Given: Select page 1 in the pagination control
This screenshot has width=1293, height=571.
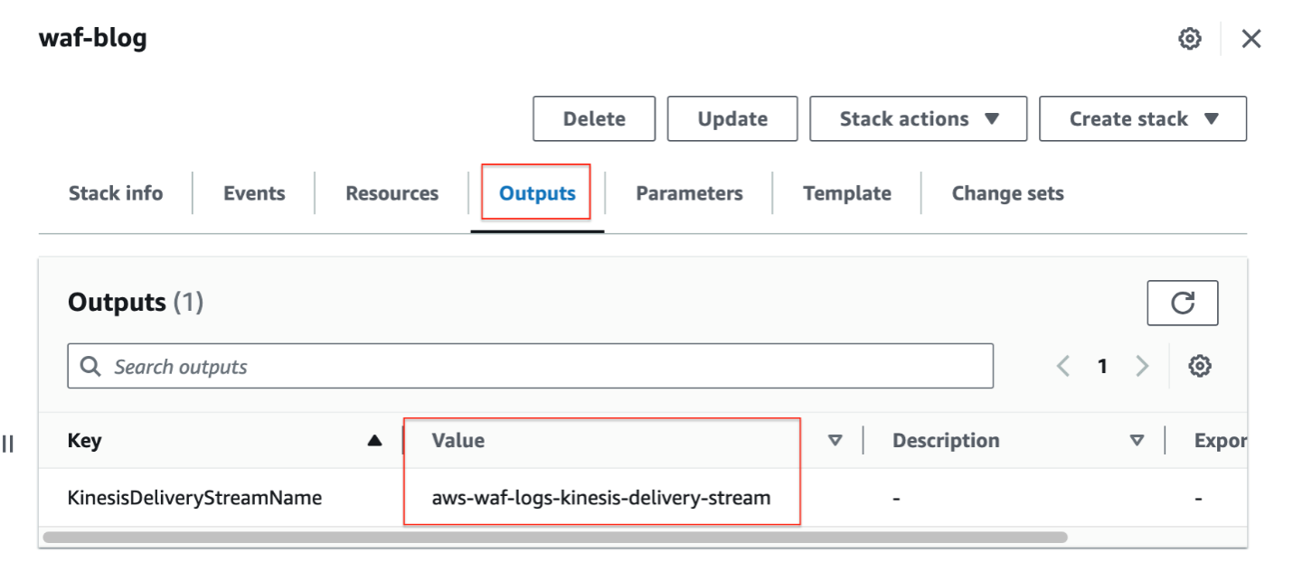Looking at the screenshot, I should click(x=1102, y=365).
